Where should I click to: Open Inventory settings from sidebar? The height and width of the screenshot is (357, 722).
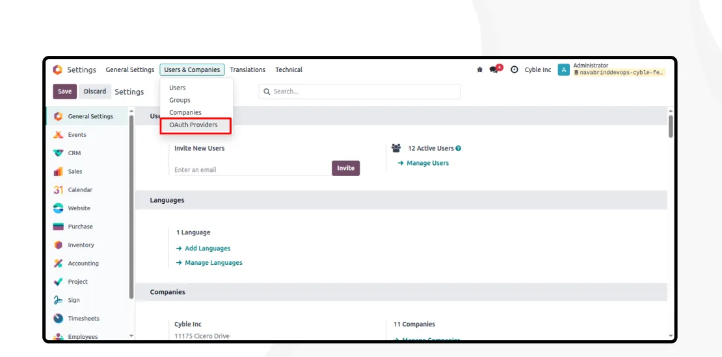(81, 245)
